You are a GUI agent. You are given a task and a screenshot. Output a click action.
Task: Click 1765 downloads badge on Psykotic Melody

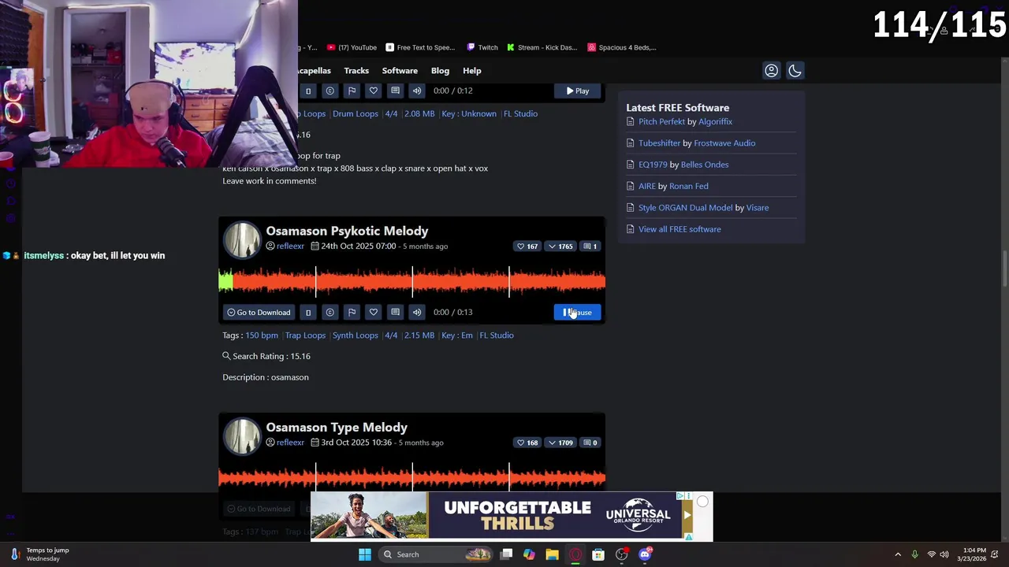coord(560,246)
